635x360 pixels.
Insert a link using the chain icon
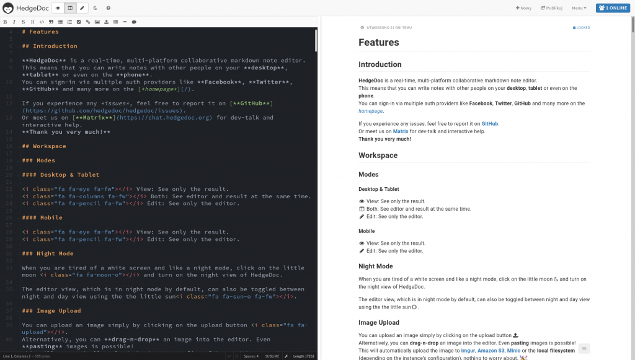[88, 22]
